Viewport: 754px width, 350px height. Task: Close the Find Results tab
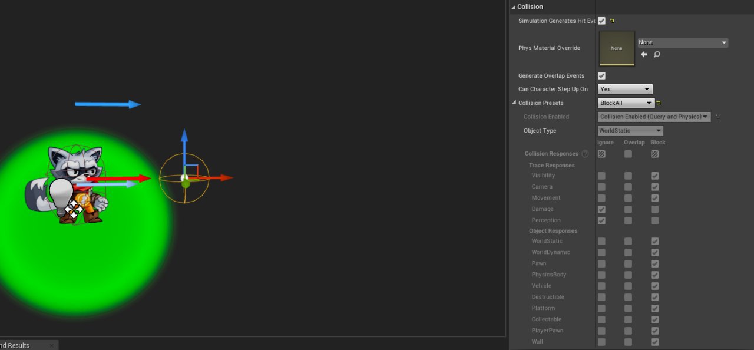51,345
